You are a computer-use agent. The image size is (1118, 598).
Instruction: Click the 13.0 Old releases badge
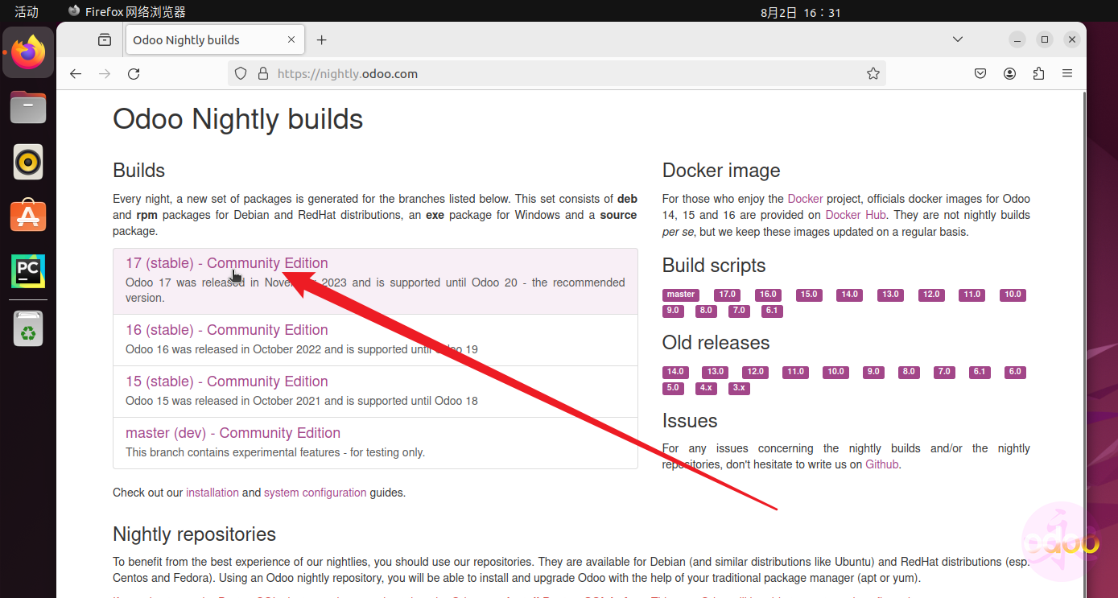pyautogui.click(x=716, y=372)
